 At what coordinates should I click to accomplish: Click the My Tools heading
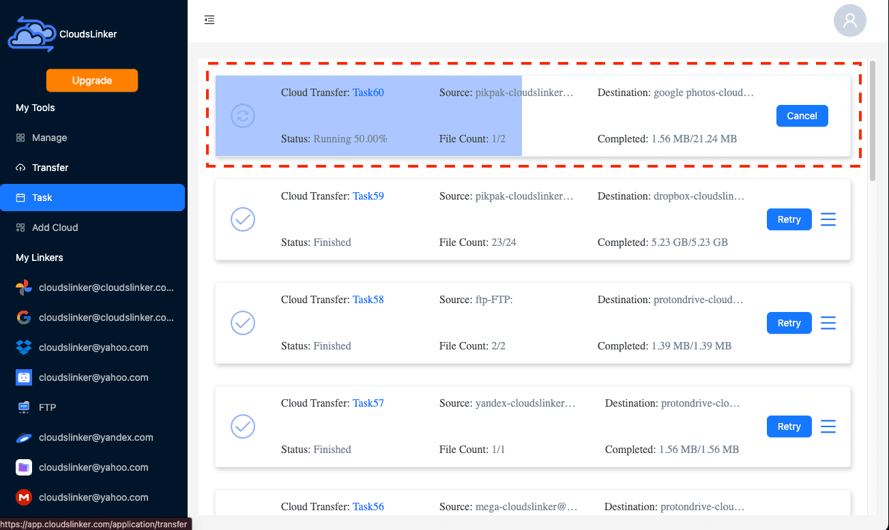35,108
